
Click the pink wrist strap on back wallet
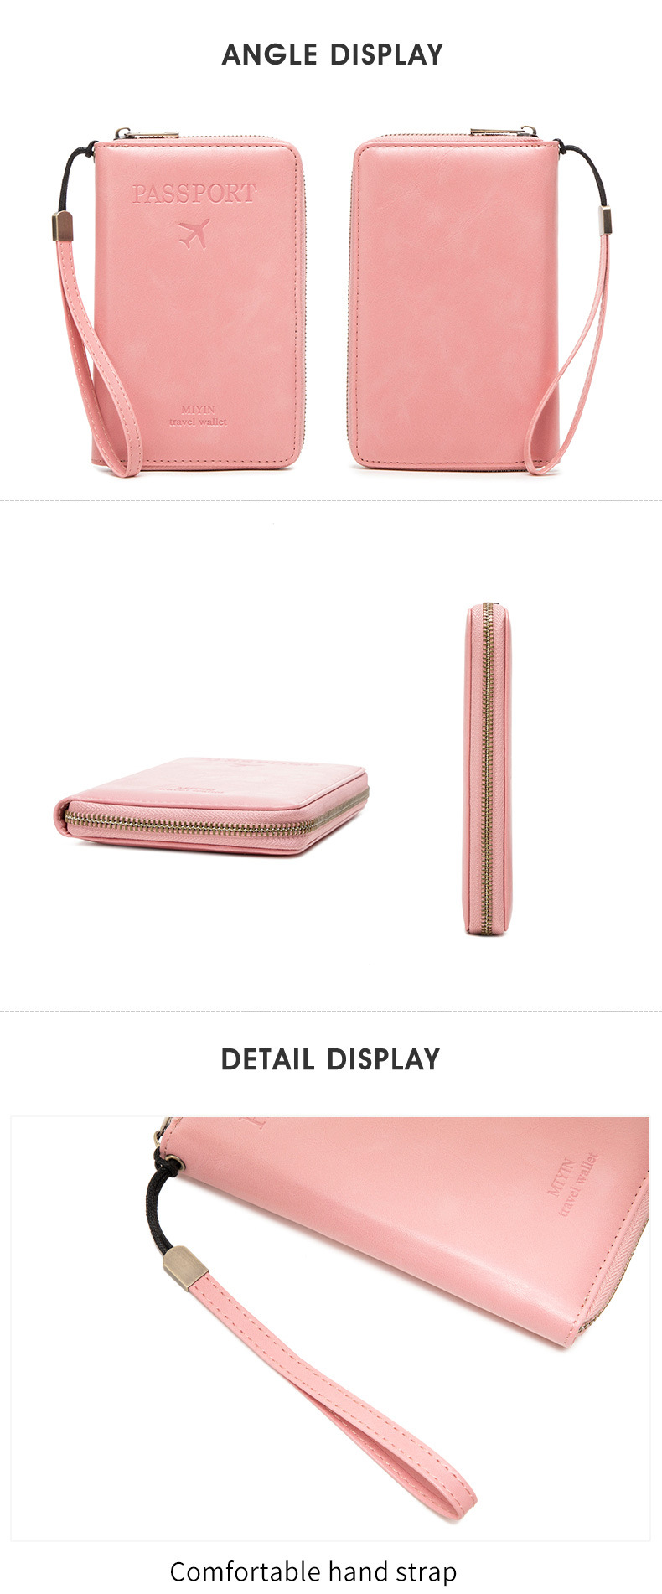pyautogui.click(x=568, y=352)
